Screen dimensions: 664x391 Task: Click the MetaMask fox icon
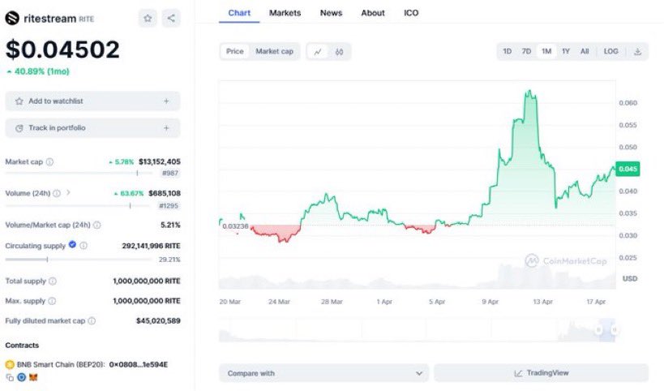33,377
